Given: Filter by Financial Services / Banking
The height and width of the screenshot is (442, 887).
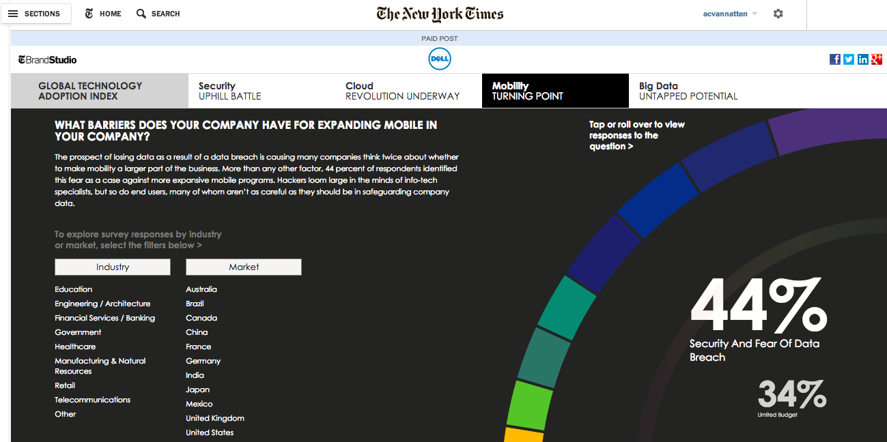Looking at the screenshot, I should (x=105, y=318).
